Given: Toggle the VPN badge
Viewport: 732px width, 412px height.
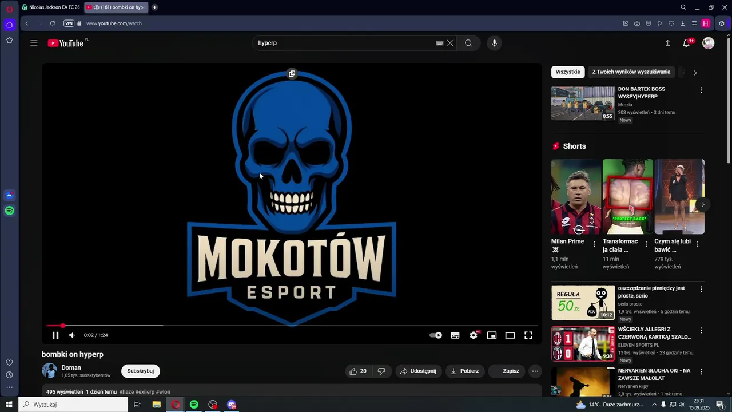Looking at the screenshot, I should (69, 23).
